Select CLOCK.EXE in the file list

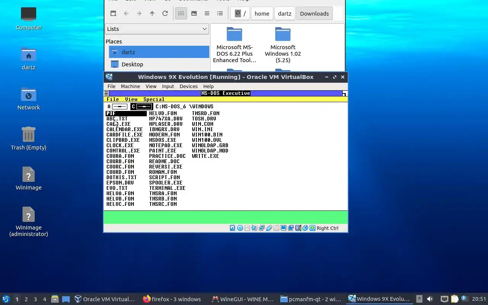pos(120,145)
